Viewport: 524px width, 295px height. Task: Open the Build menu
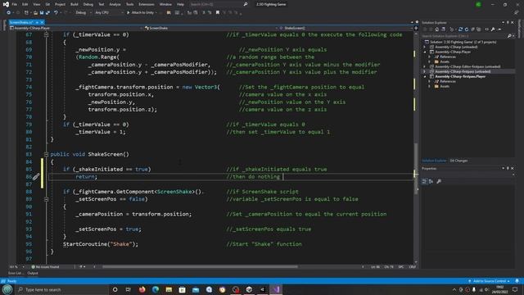point(75,4)
